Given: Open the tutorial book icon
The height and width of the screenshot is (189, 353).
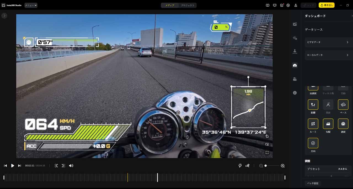Looking at the screenshot, I should click(x=268, y=5).
